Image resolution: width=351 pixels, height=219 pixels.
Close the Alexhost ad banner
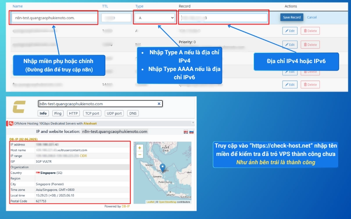tap(193, 123)
